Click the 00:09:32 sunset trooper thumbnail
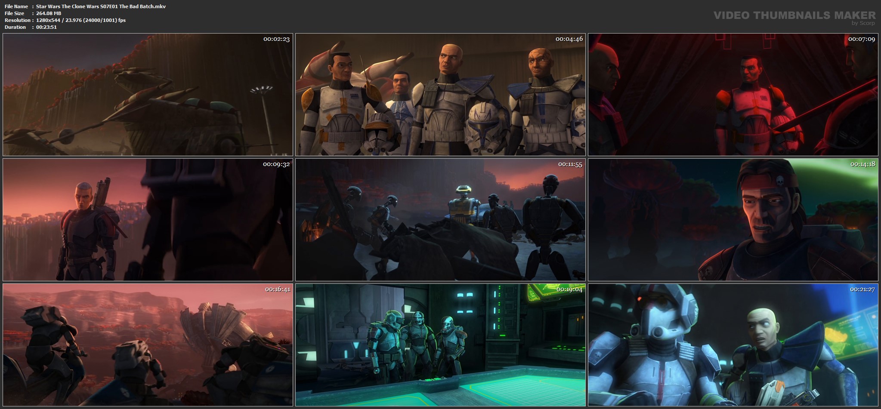881x409 pixels. [x=148, y=220]
